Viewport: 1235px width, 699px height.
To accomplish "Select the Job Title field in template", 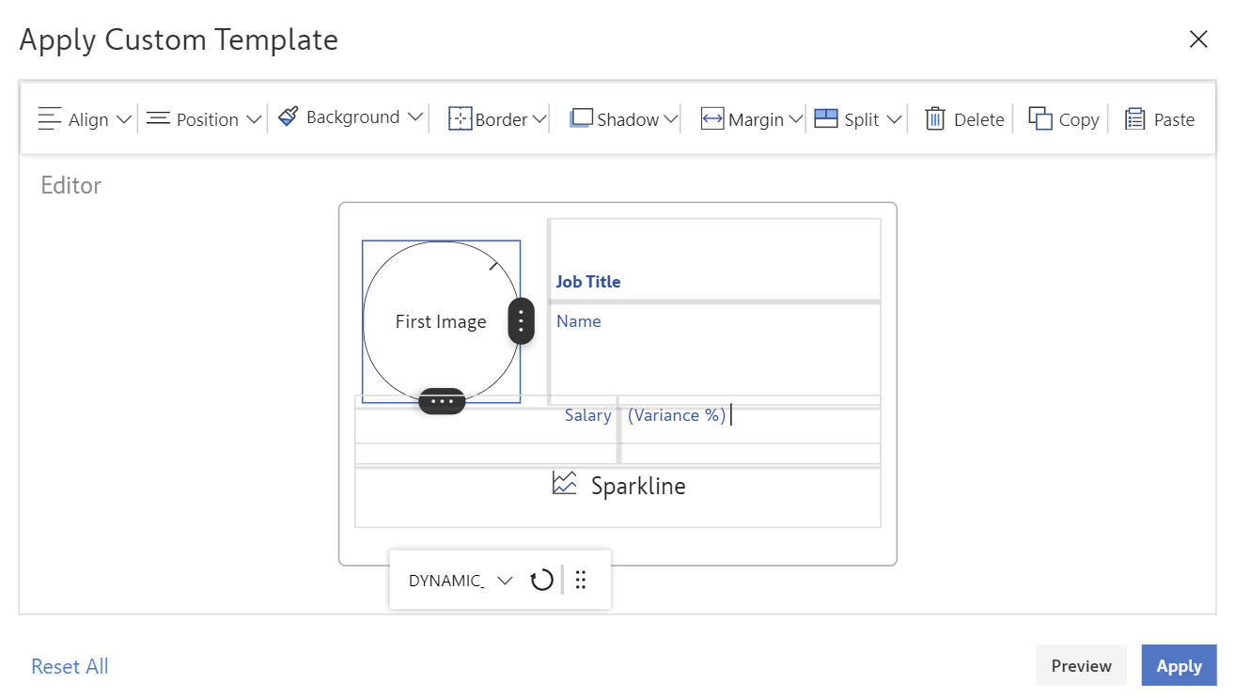I will click(x=588, y=282).
